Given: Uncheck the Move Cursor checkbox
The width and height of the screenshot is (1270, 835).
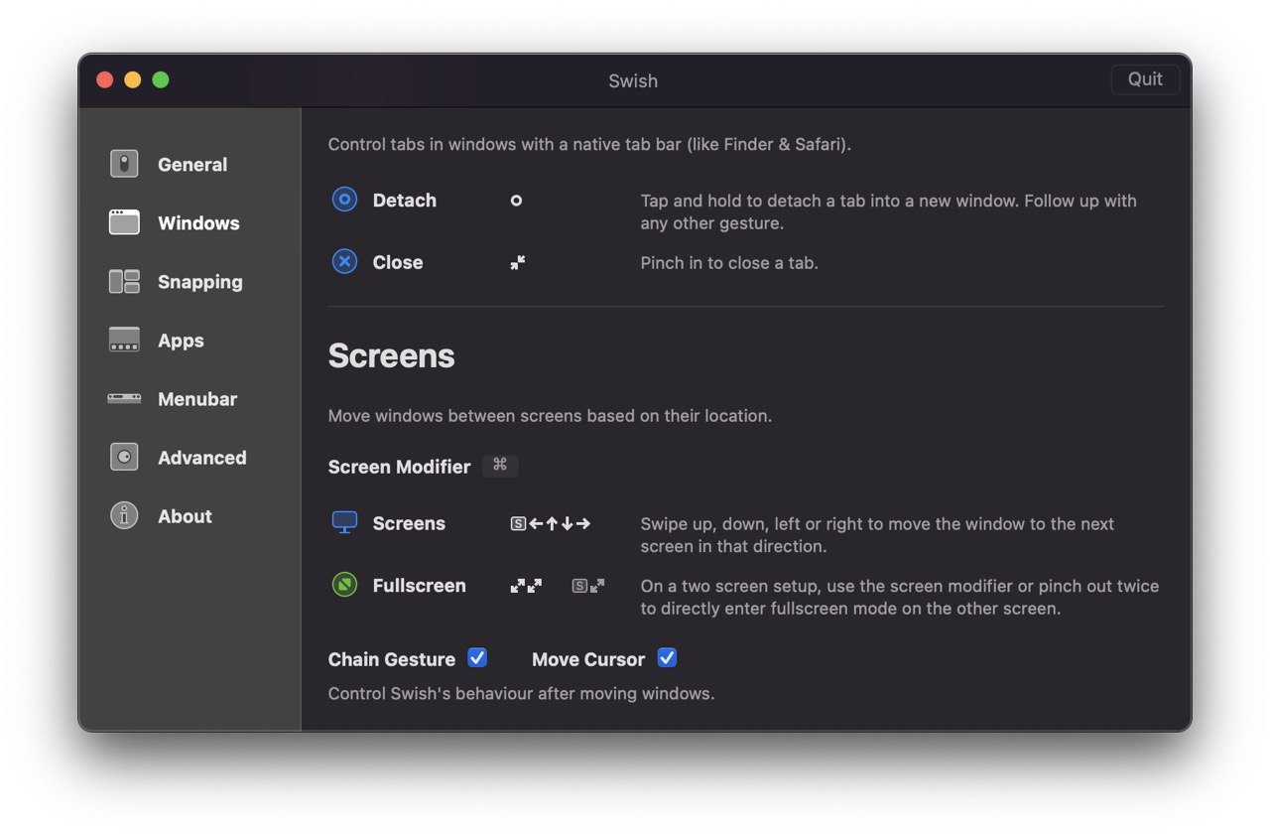Looking at the screenshot, I should 667,657.
